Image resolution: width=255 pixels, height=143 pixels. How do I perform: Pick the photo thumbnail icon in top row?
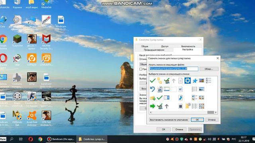(202, 80)
